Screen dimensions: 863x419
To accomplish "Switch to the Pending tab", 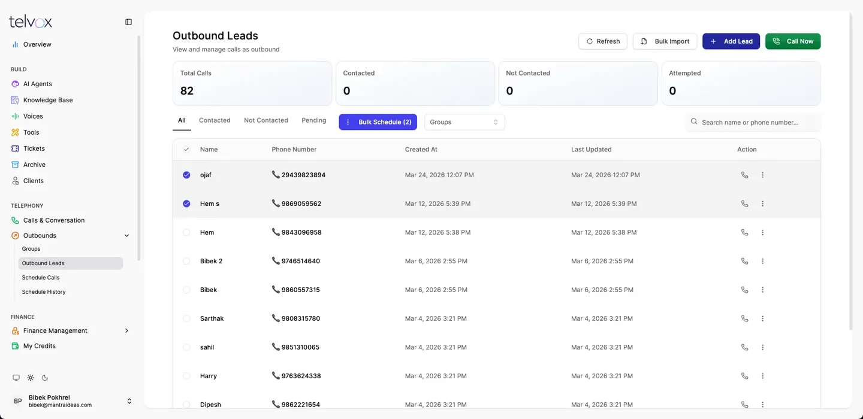I will click(x=314, y=120).
